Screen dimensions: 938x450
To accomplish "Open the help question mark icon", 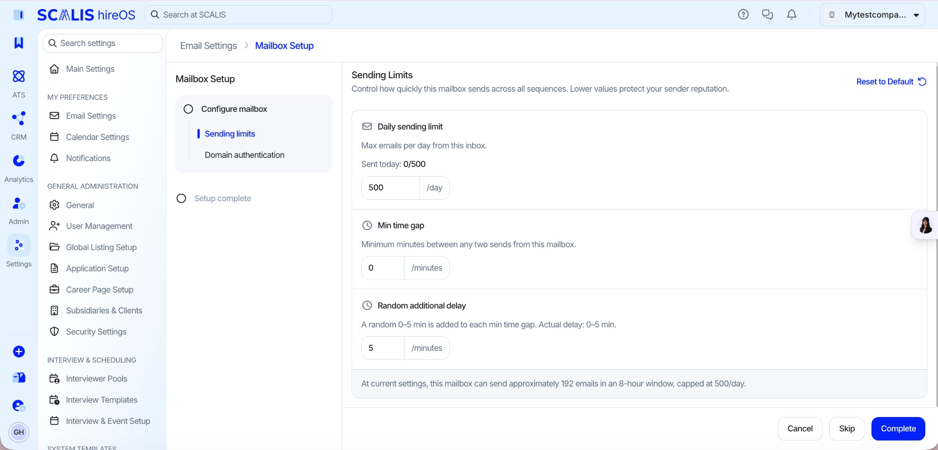I will pos(743,14).
